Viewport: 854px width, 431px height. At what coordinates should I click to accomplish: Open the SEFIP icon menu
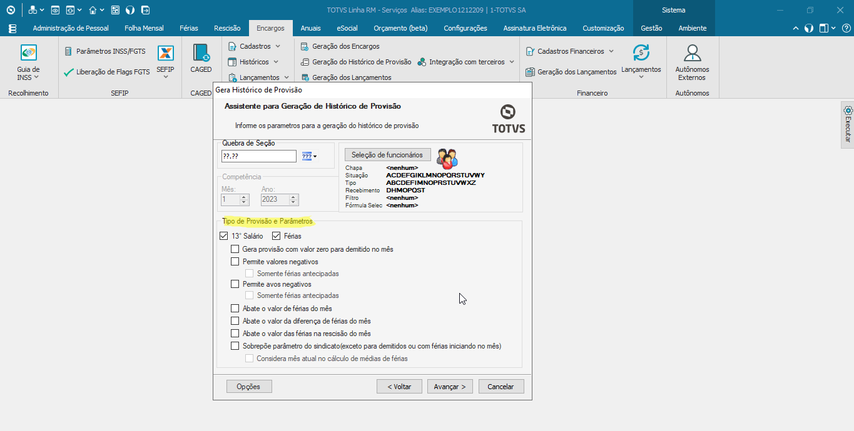[x=166, y=62]
